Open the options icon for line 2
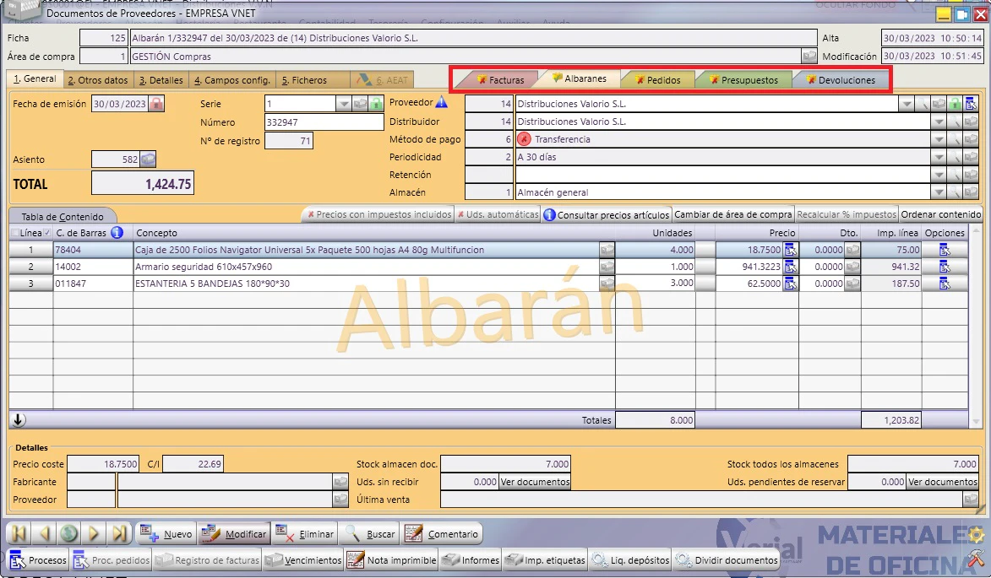Image resolution: width=991 pixels, height=578 pixels. pyautogui.click(x=945, y=267)
